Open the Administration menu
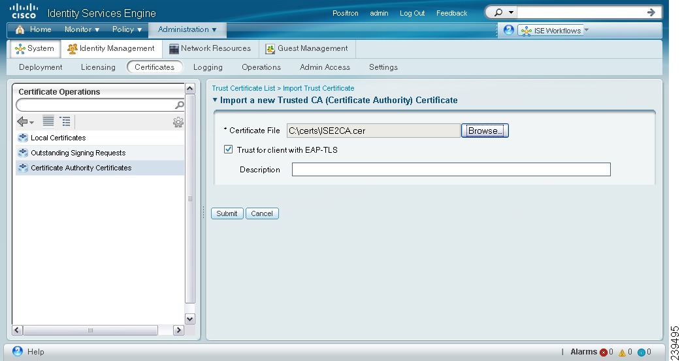The height and width of the screenshot is (361, 682). 187,29
